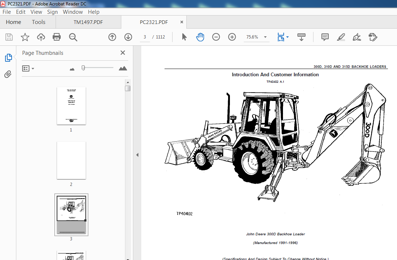Enlarge thumbnail size large mountain icon

tap(123, 68)
